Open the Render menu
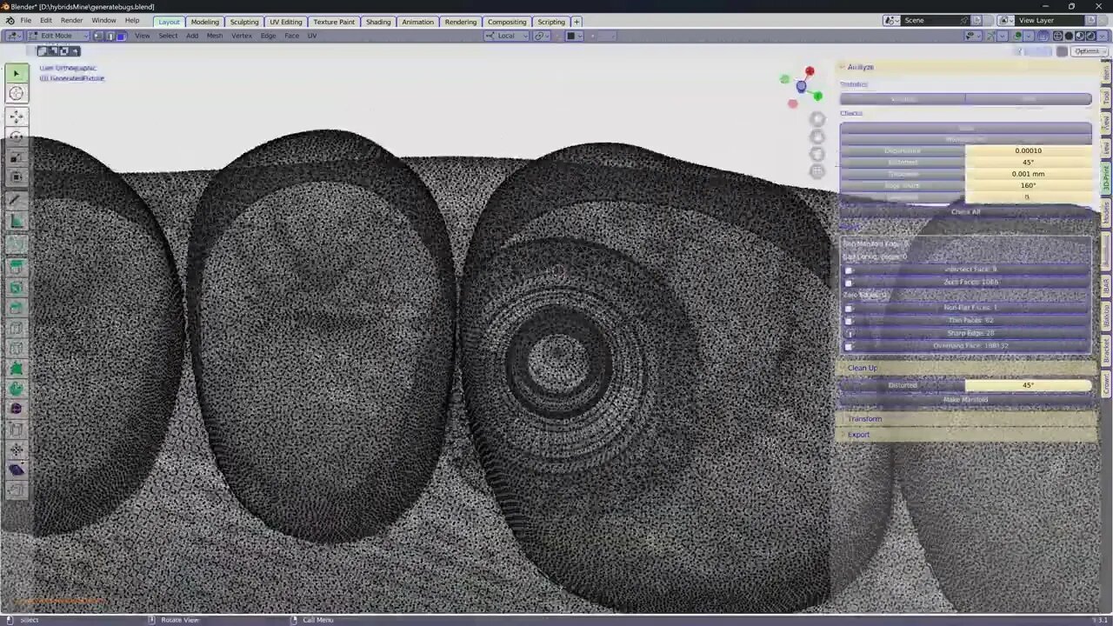This screenshot has width=1113, height=626. click(71, 21)
